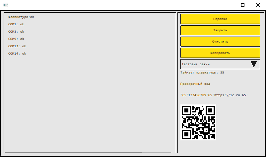Select the COM14: ok log line
Screen dimensions: 266x157
coord(17,54)
